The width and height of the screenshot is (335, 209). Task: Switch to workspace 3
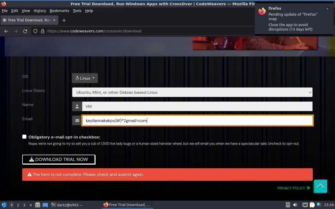[x=24, y=205]
